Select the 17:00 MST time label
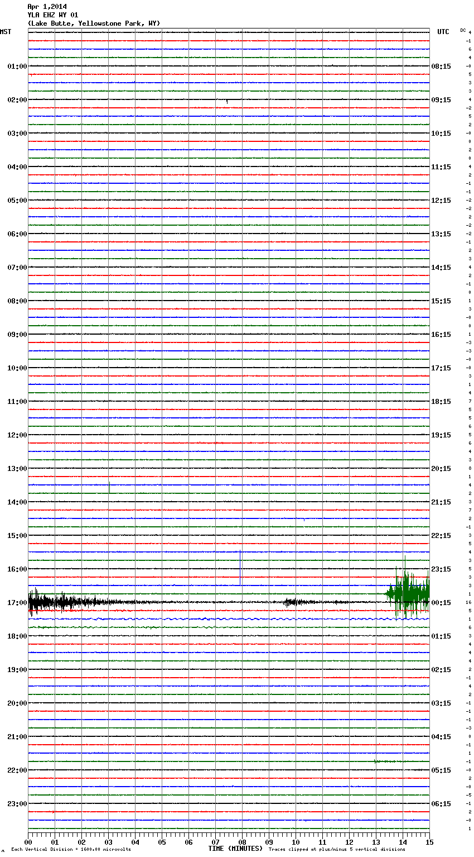Viewport: 474px width, 857px height. (17, 603)
